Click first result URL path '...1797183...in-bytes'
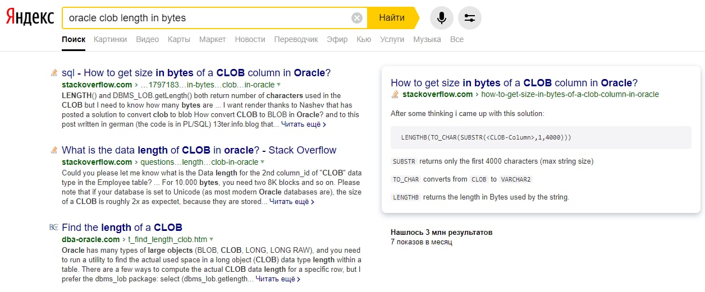This screenshot has height=292, width=705. pyautogui.click(x=207, y=85)
